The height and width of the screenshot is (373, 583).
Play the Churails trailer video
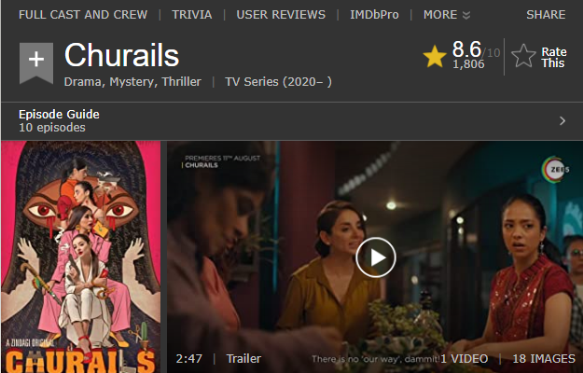point(376,257)
